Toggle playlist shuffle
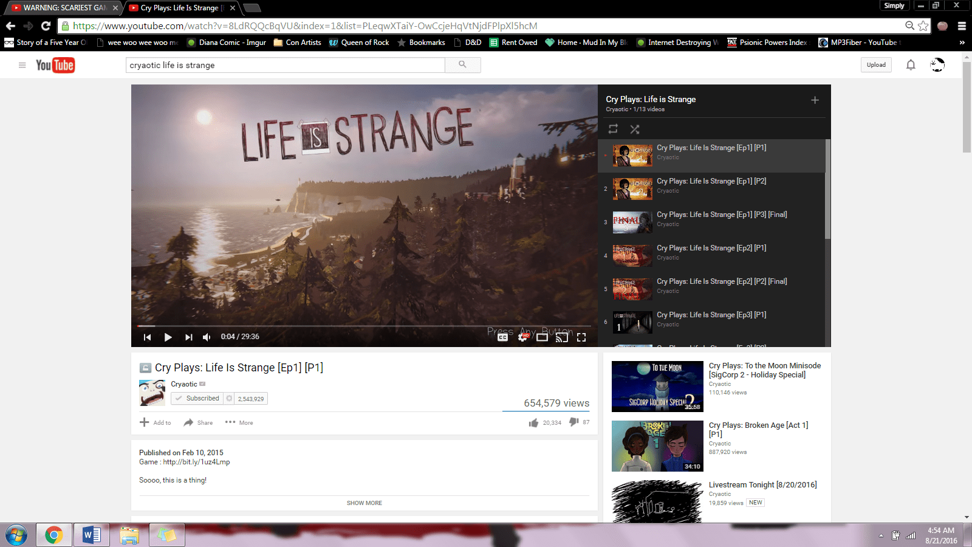This screenshot has width=972, height=547. point(635,129)
